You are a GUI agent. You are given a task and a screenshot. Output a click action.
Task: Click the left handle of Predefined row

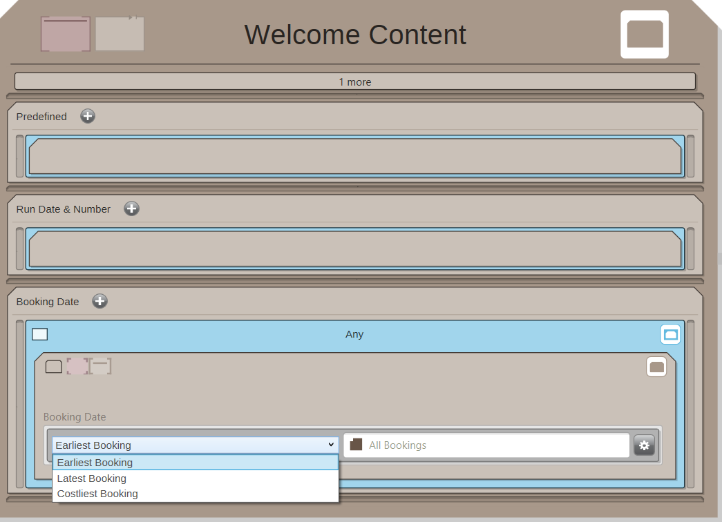(x=20, y=157)
